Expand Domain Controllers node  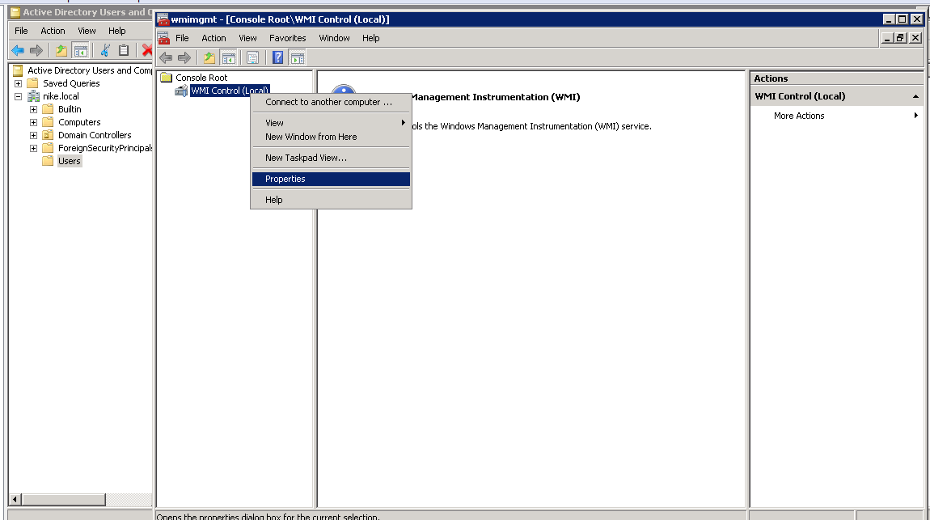pyautogui.click(x=33, y=135)
